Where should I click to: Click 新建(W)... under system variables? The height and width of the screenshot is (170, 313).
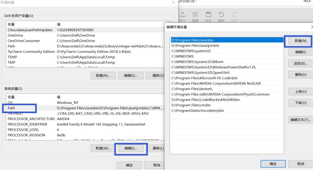(103, 148)
